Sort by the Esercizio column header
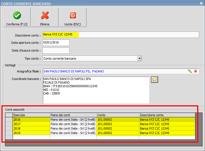 click(x=31, y=115)
